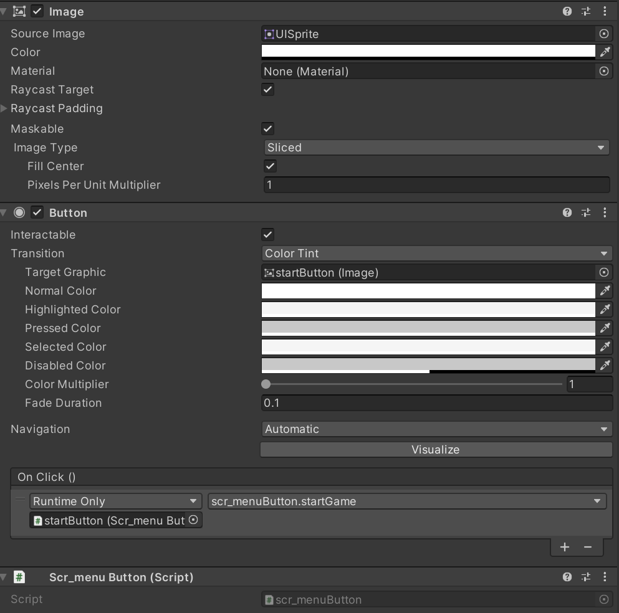
Task: Open help for the Image component
Action: (567, 11)
